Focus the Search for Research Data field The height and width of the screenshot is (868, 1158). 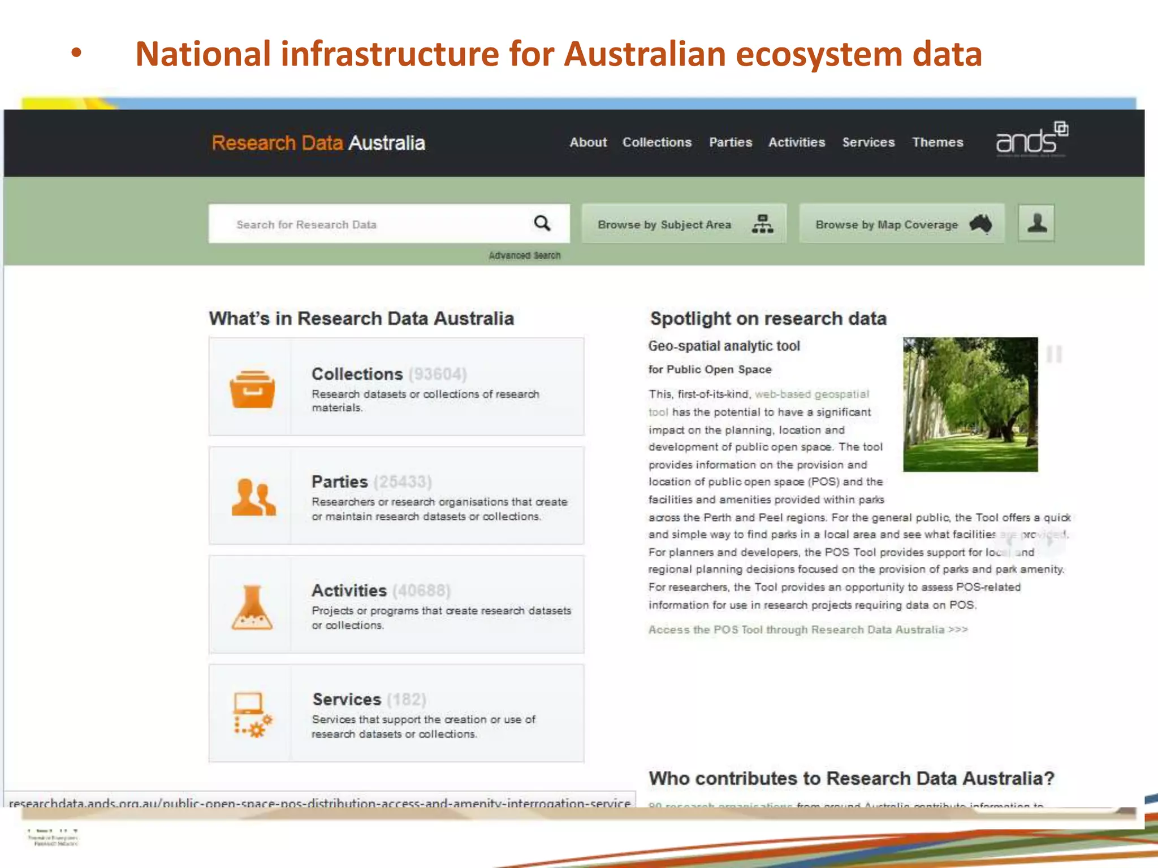click(x=389, y=224)
